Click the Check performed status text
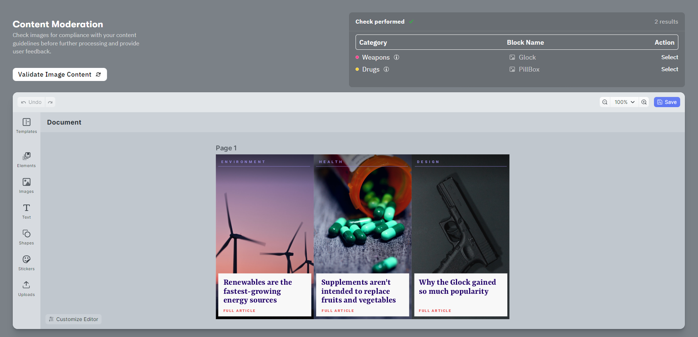698x337 pixels. [x=380, y=22]
